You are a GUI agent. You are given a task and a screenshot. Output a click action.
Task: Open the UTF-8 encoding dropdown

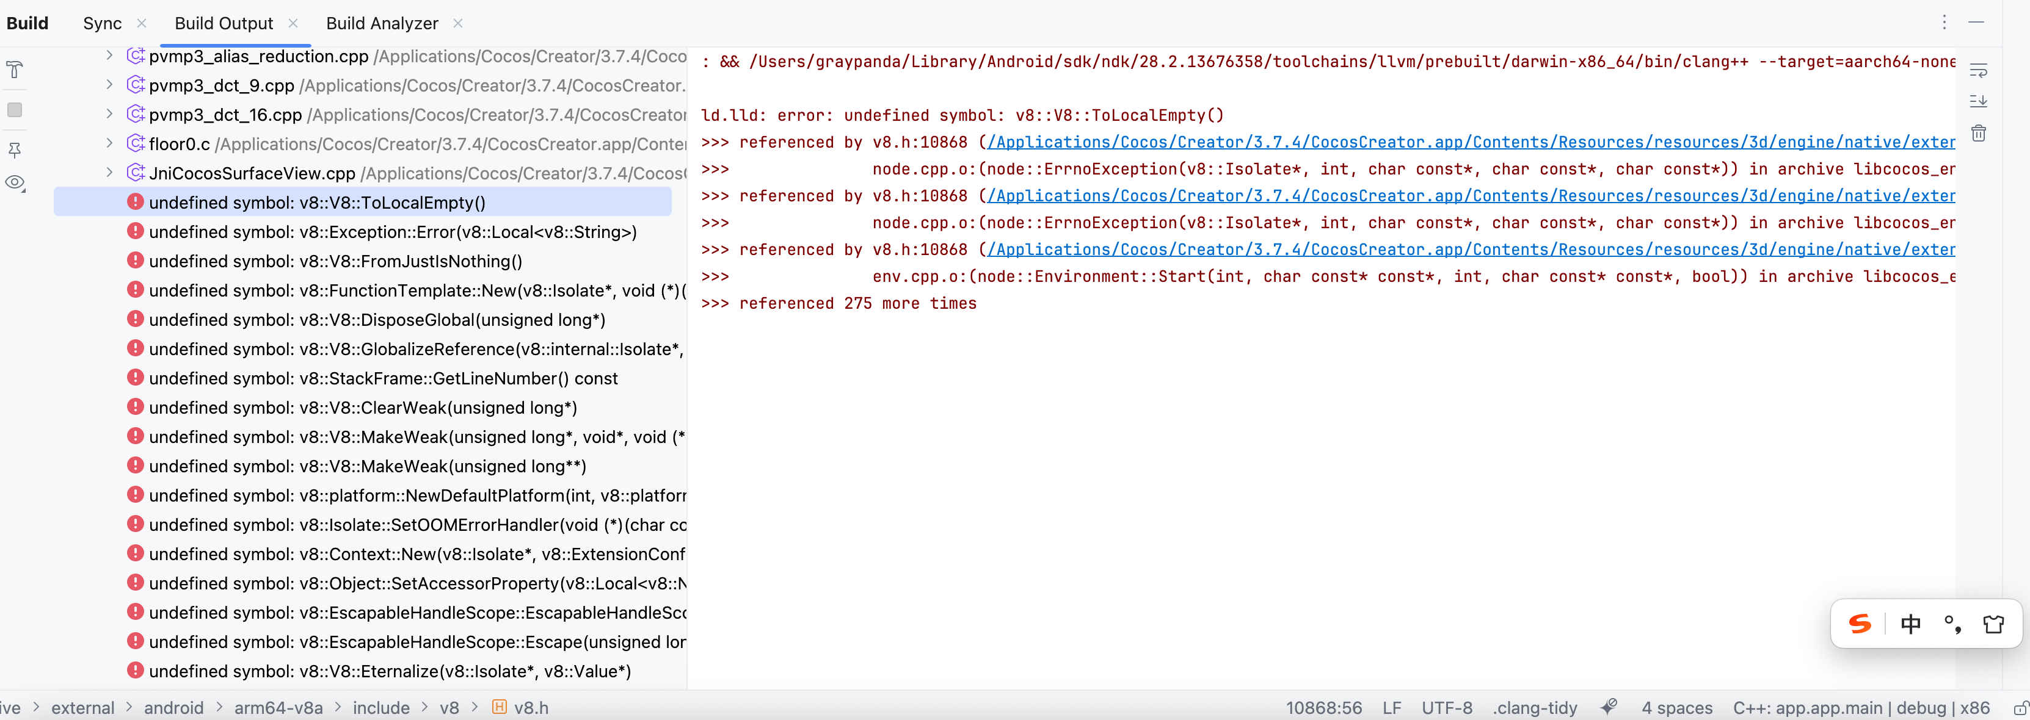coord(1447,707)
